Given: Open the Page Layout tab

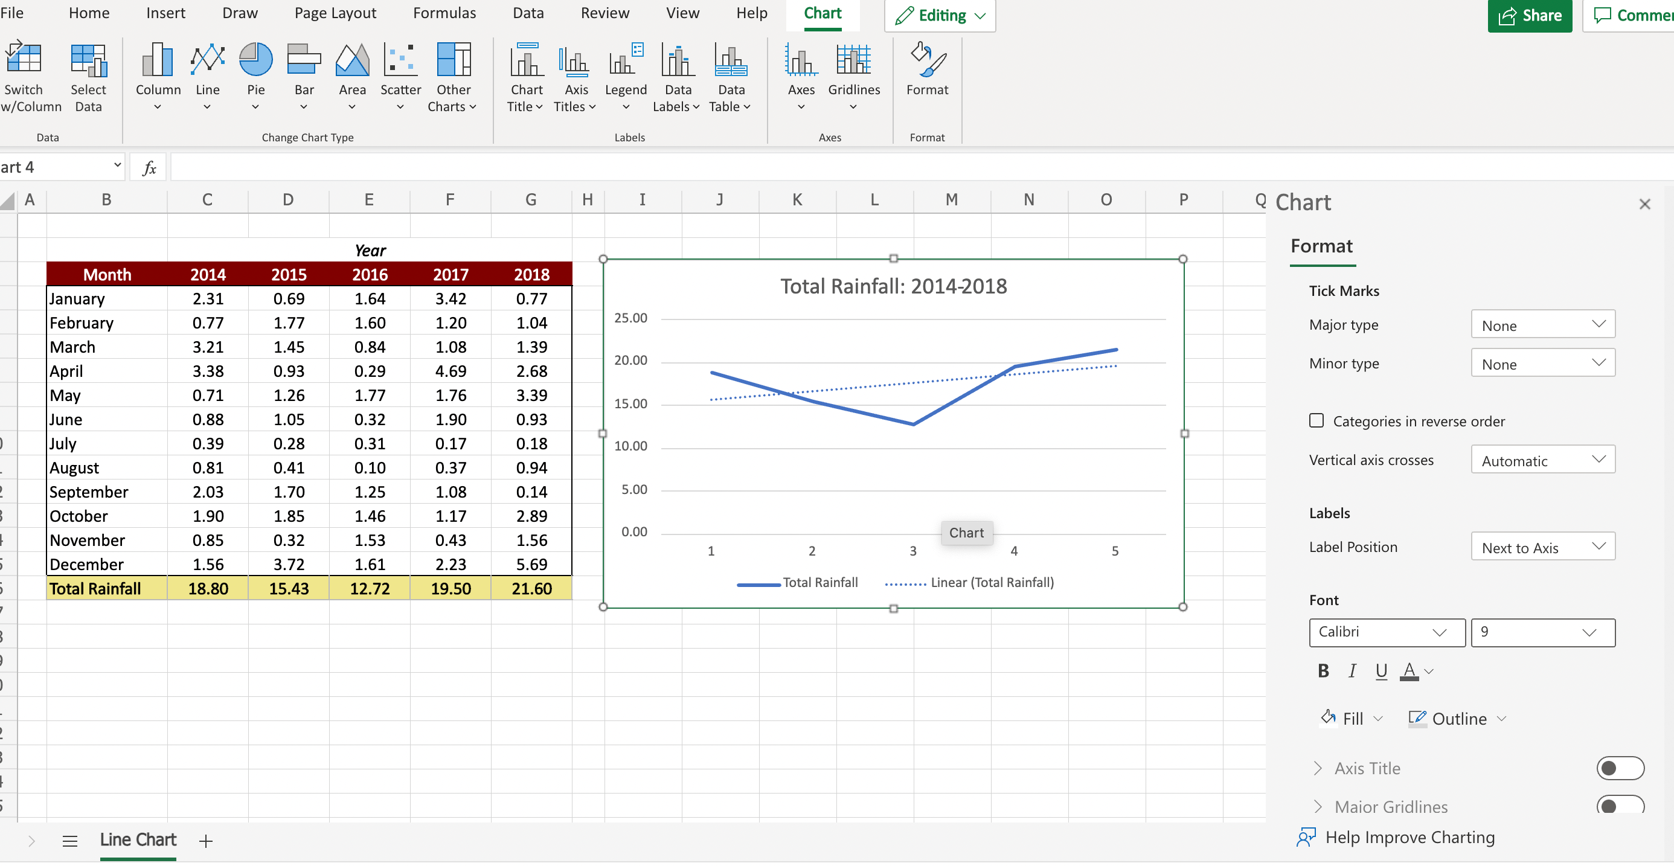Looking at the screenshot, I should [x=335, y=14].
